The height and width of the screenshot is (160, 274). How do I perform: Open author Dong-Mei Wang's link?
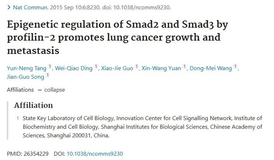211,68
